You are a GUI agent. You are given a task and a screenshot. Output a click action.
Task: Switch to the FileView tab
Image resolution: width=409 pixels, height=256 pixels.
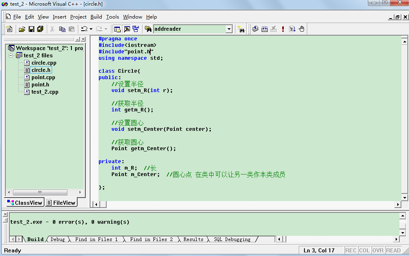click(x=61, y=203)
